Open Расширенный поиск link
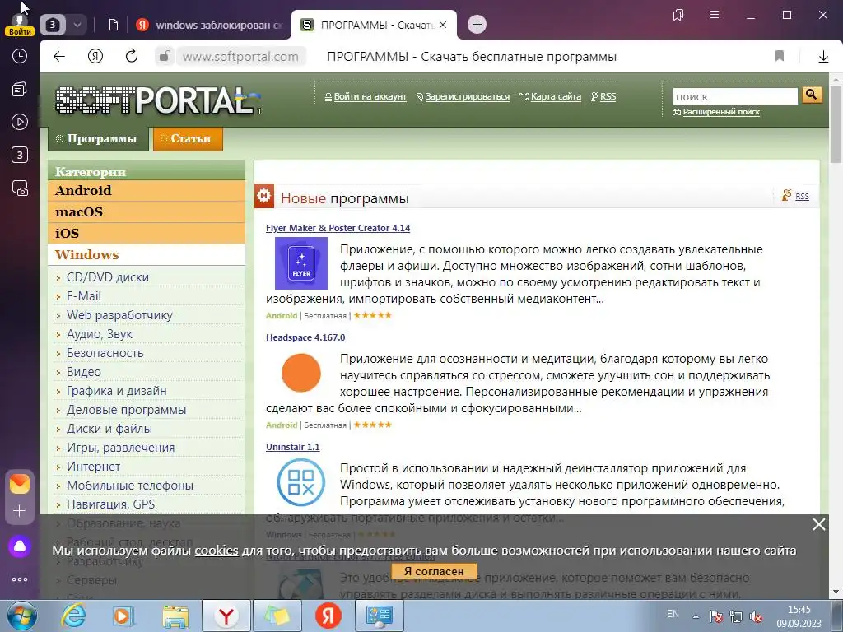 click(x=721, y=112)
